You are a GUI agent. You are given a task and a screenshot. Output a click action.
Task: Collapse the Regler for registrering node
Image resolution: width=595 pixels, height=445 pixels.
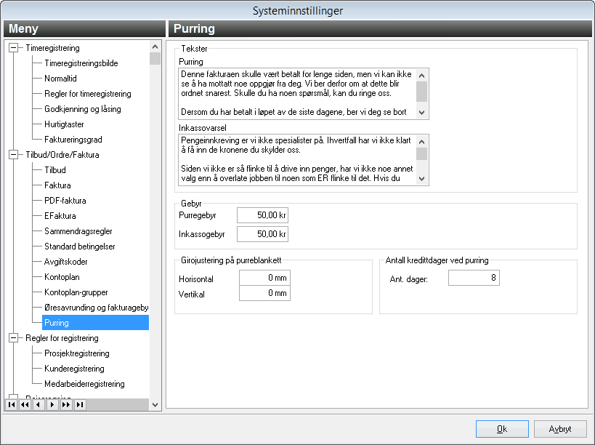(x=13, y=338)
